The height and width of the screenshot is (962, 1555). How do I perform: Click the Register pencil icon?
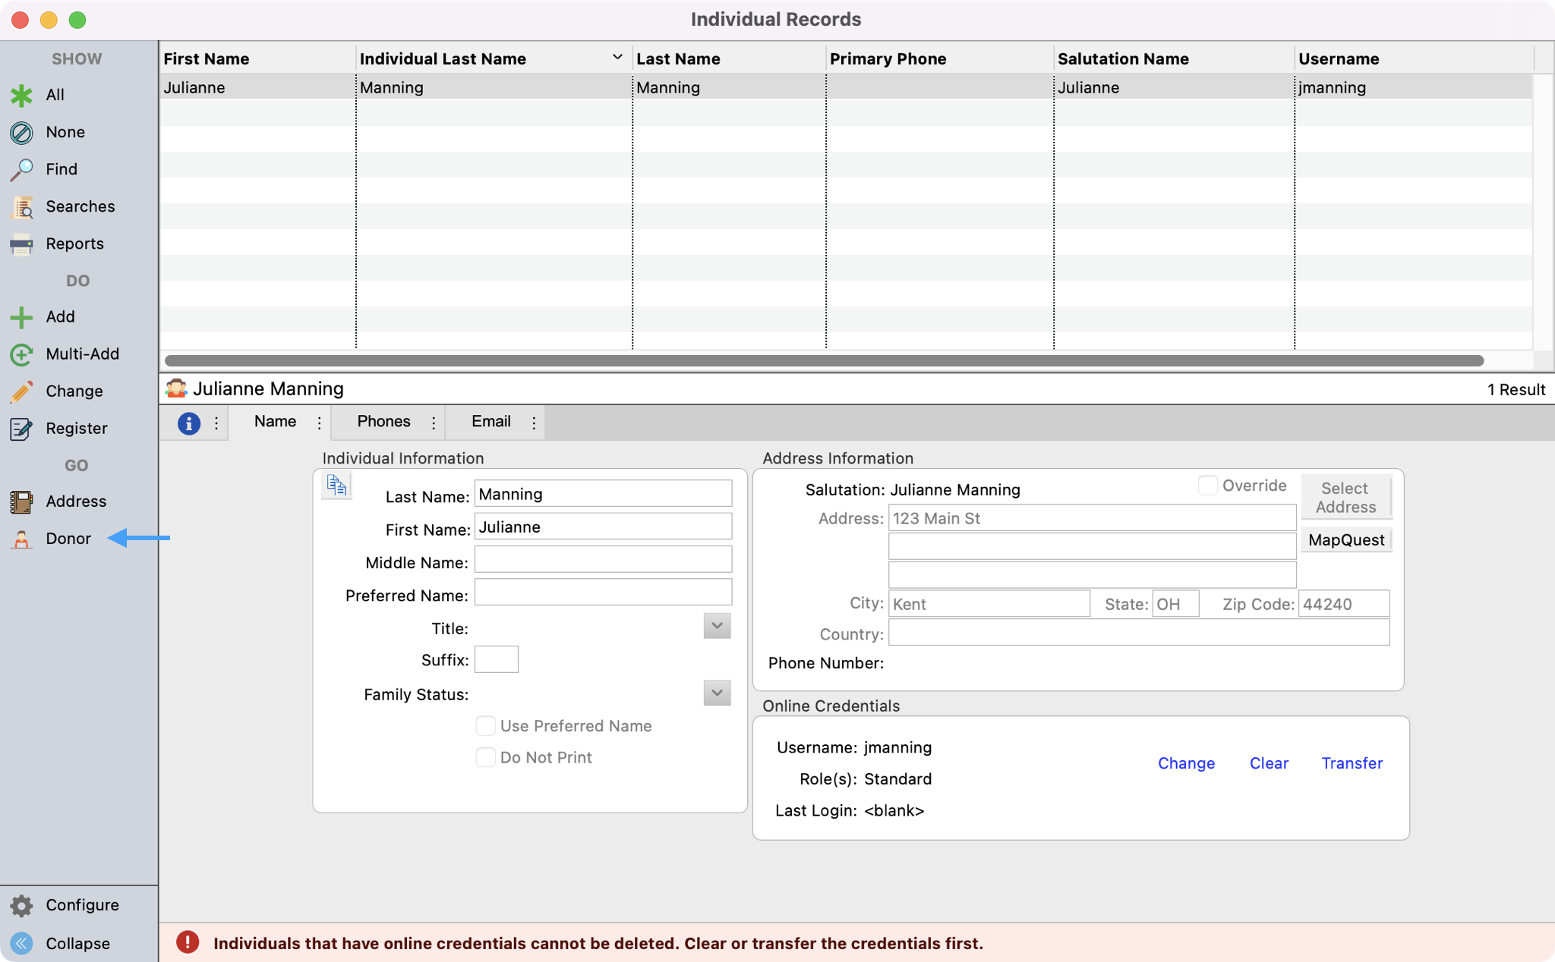[x=21, y=429]
